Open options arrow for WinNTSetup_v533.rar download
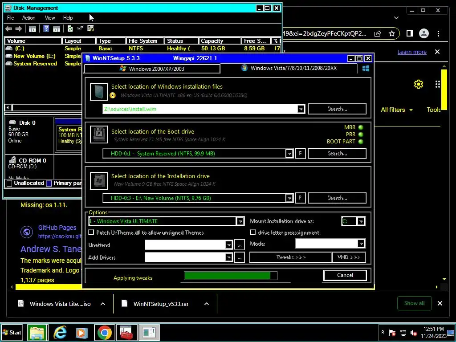This screenshot has width=456, height=342. [x=207, y=304]
